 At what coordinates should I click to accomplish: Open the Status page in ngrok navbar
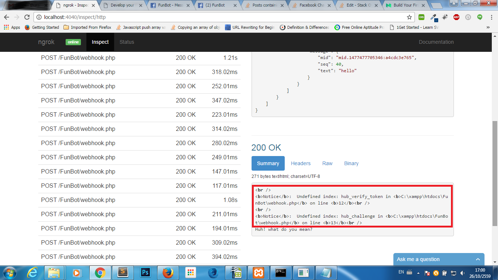pos(127,42)
